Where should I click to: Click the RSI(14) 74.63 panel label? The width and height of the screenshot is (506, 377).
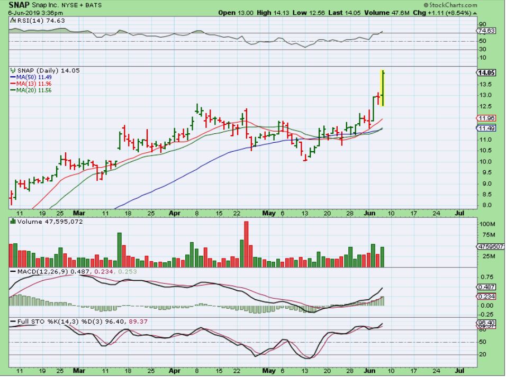pos(41,20)
